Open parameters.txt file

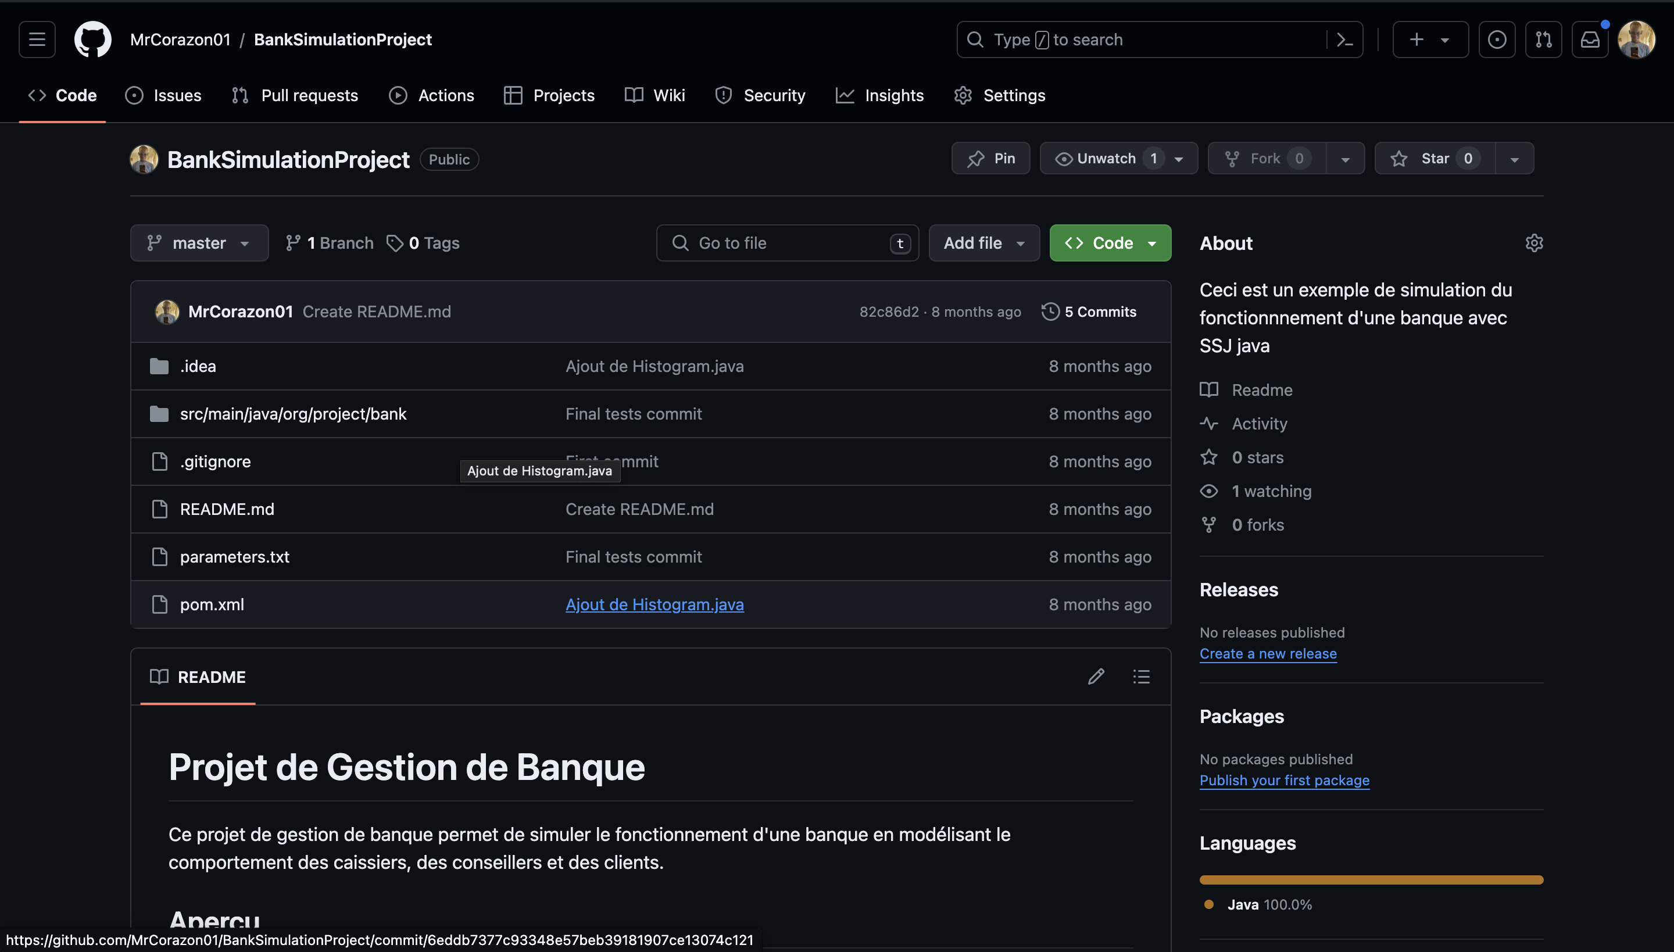pyautogui.click(x=234, y=557)
